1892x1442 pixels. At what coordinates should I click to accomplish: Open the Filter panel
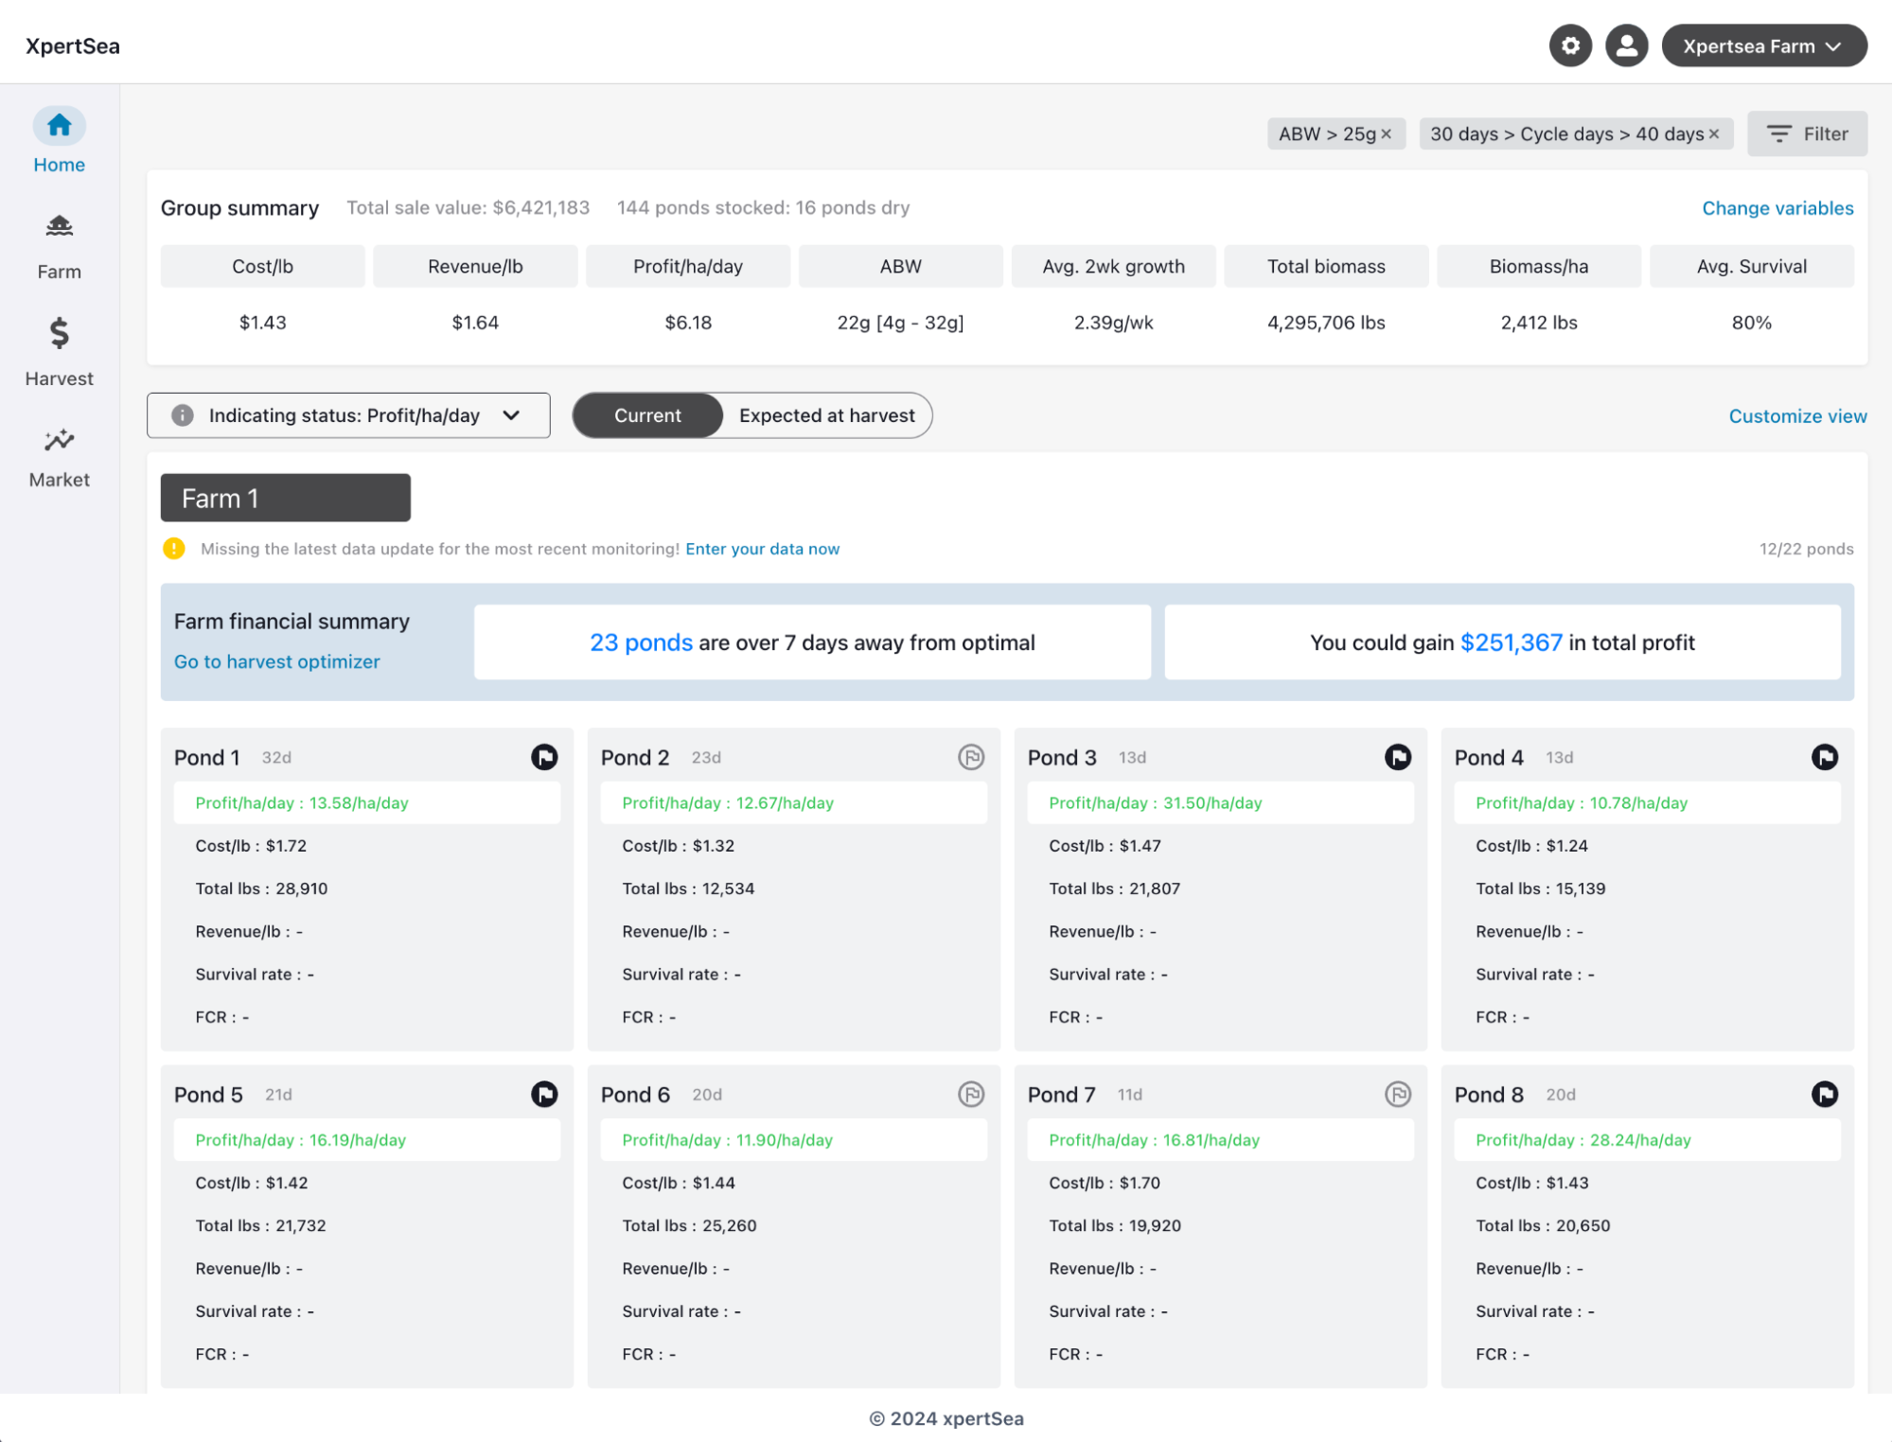tap(1806, 133)
